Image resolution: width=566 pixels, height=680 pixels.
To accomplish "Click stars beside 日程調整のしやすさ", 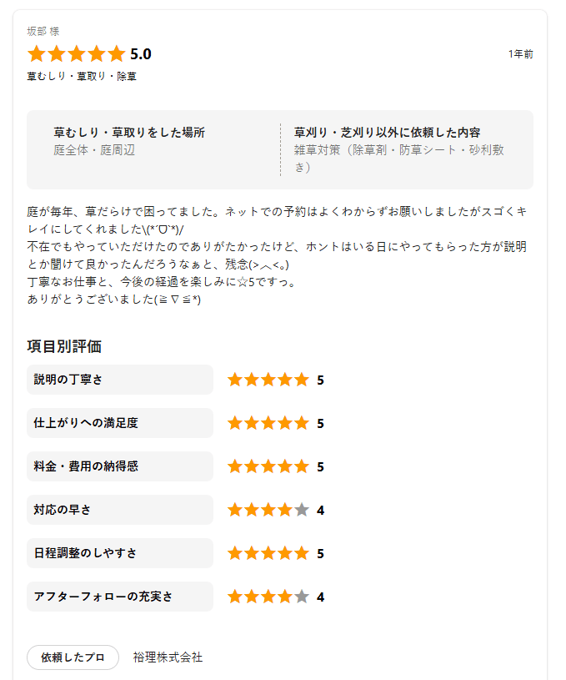I will (268, 553).
